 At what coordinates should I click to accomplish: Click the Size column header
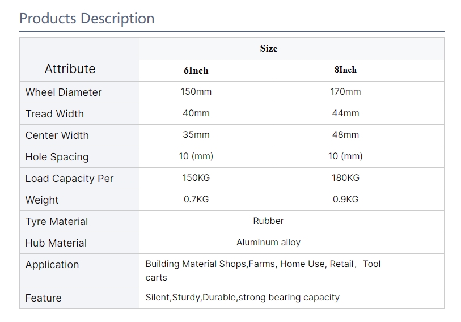point(268,49)
